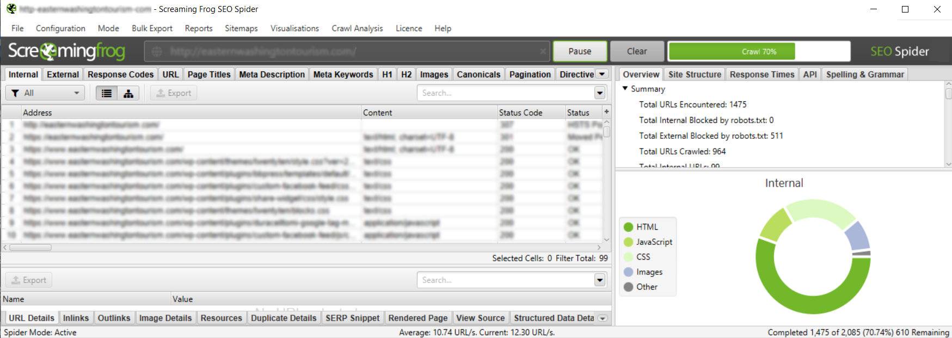This screenshot has width=952, height=338.
Task: Click HTML legend marker
Action: pyautogui.click(x=628, y=227)
